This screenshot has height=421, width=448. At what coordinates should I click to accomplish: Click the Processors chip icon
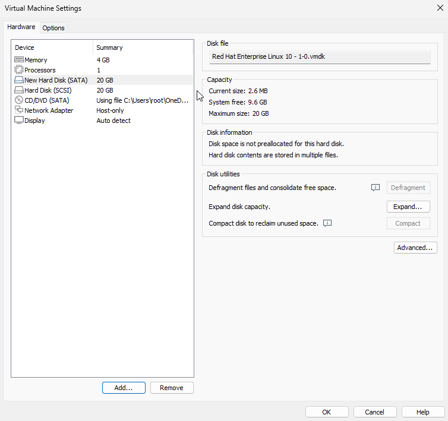coord(19,70)
